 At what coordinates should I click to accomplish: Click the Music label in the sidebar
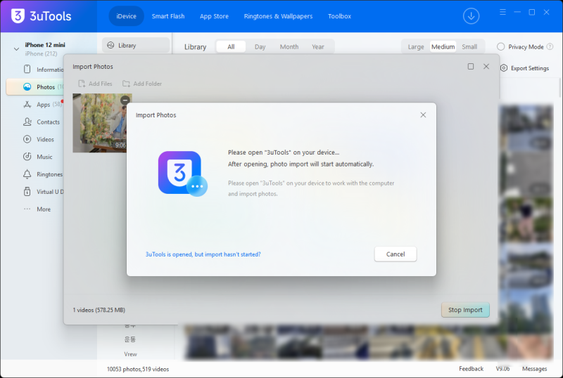44,157
